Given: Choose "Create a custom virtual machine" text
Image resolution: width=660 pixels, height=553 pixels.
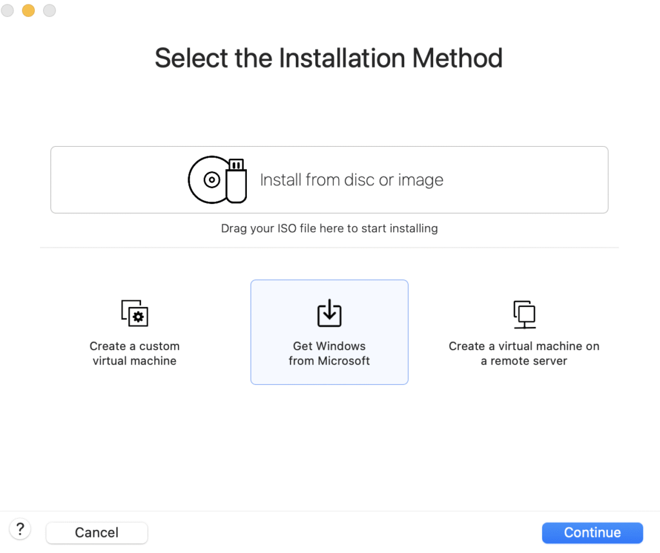Looking at the screenshot, I should [135, 353].
